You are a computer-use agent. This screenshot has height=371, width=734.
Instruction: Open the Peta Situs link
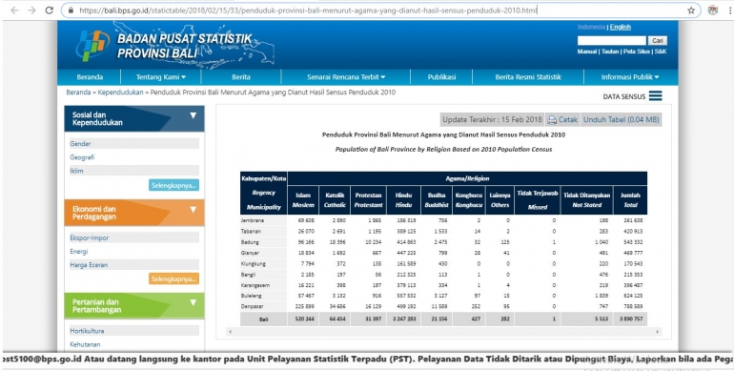click(x=637, y=52)
